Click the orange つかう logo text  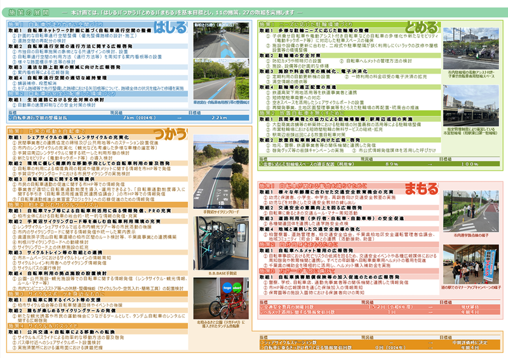[x=170, y=133]
